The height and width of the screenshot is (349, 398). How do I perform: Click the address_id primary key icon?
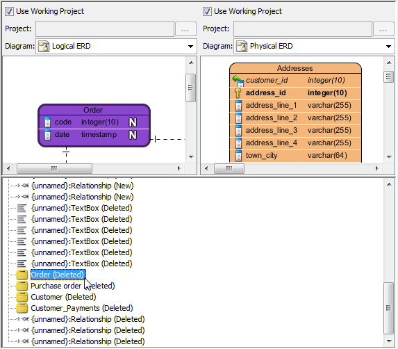click(x=238, y=93)
